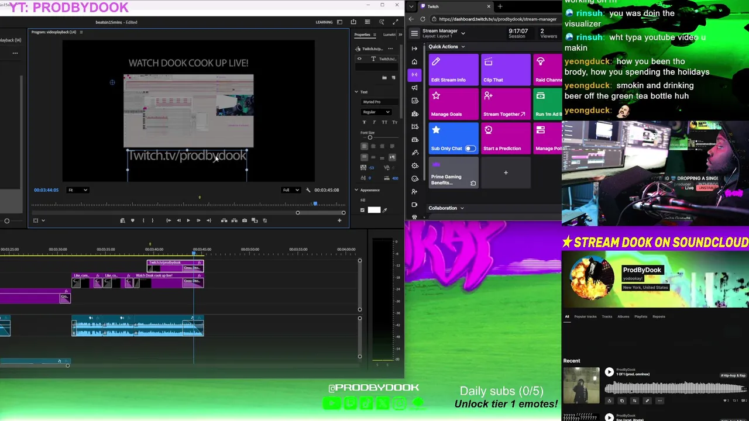Image resolution: width=749 pixels, height=421 pixels.
Task: Switch to the Properties panel tab
Action: 362,34
